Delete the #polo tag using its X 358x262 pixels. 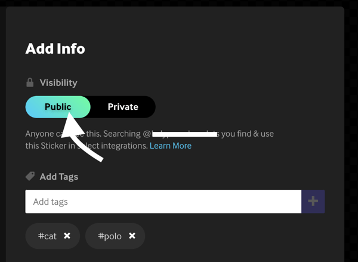click(132, 236)
